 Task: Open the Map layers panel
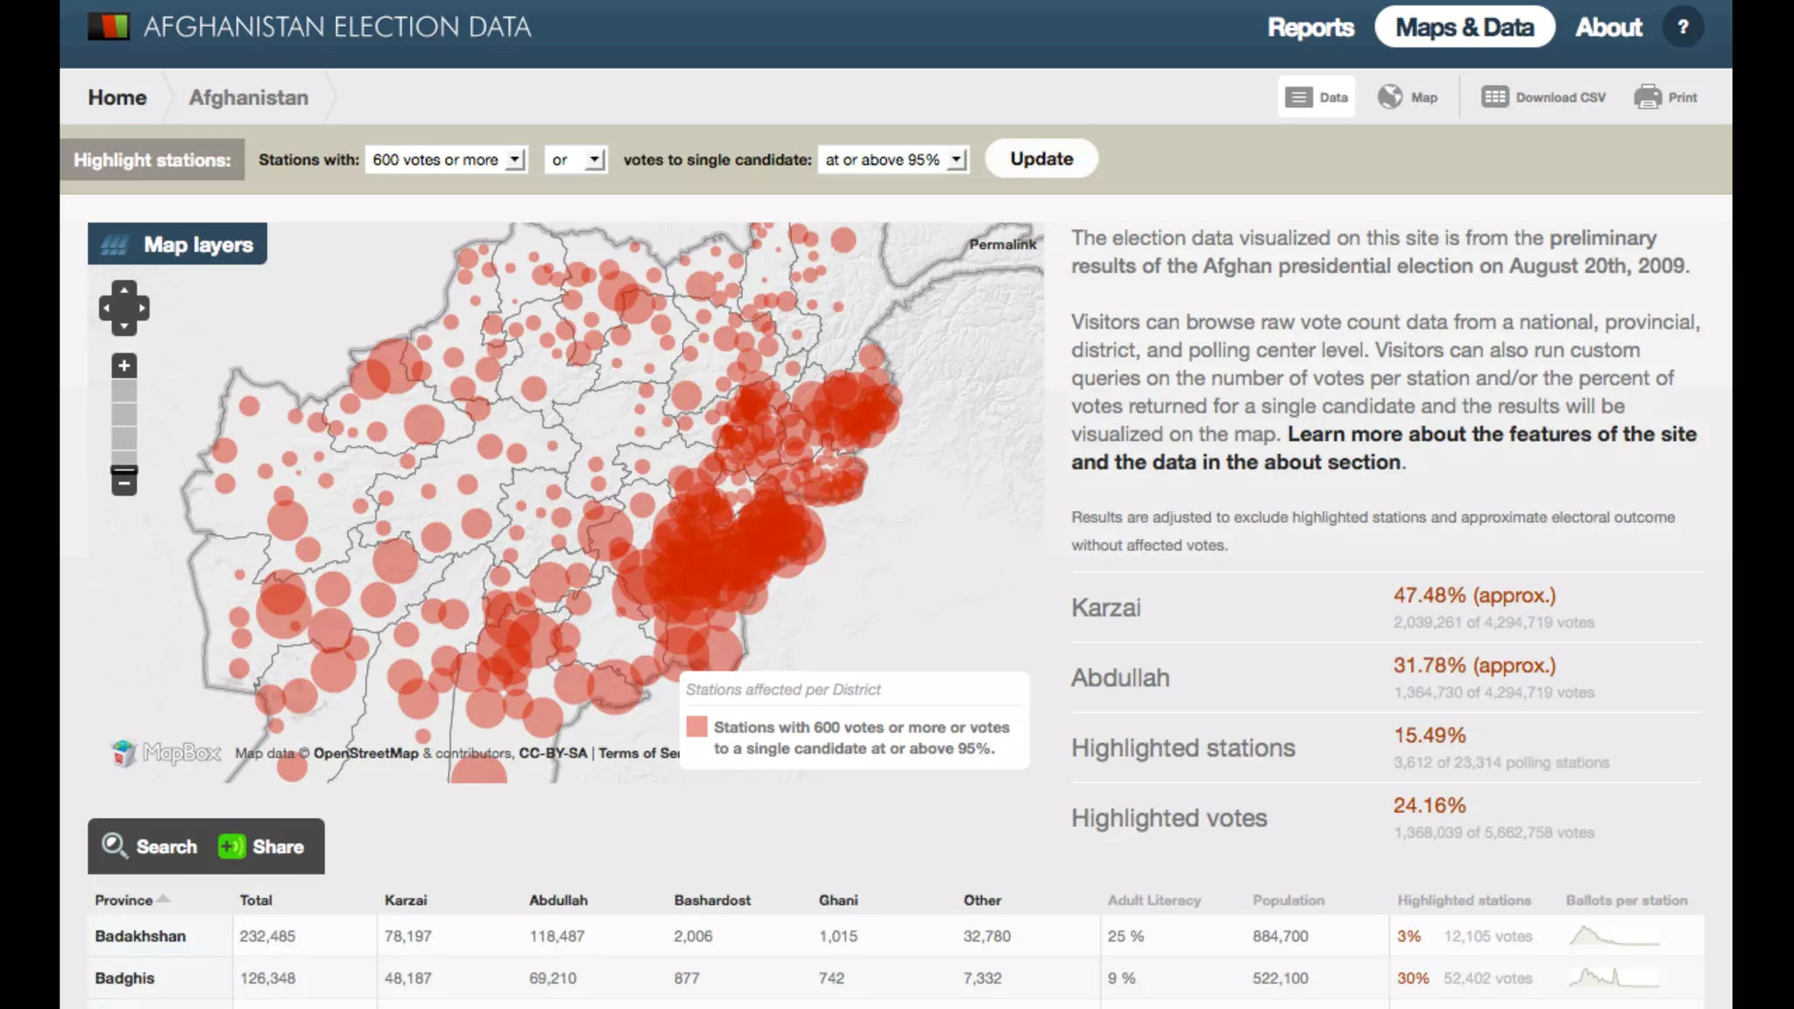click(x=178, y=244)
